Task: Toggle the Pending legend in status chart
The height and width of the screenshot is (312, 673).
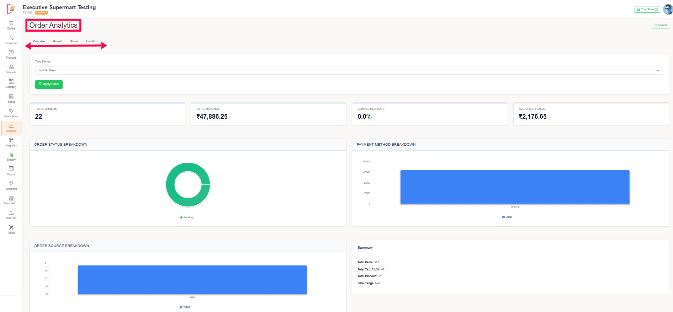Action: tap(187, 217)
